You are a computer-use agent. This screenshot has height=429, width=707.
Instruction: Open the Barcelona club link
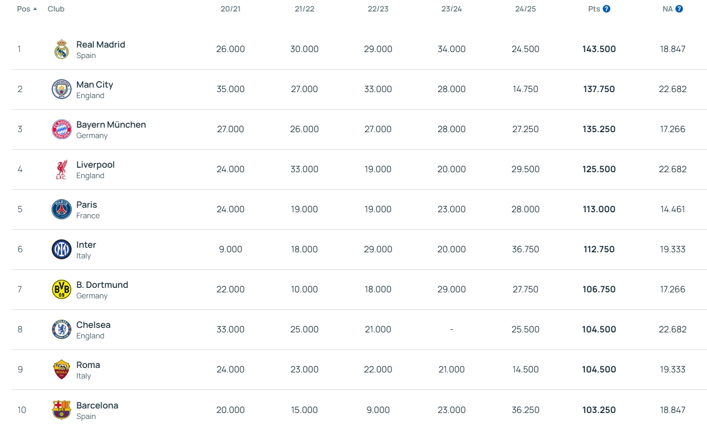coord(97,405)
